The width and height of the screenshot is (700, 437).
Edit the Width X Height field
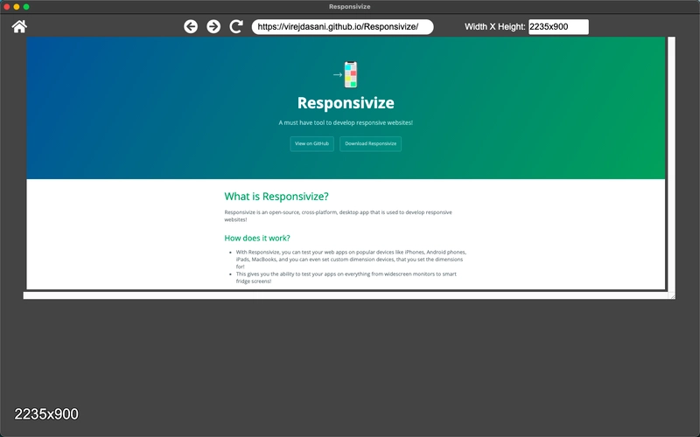point(558,27)
